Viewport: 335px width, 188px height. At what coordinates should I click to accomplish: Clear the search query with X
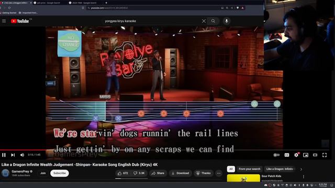[204, 21]
